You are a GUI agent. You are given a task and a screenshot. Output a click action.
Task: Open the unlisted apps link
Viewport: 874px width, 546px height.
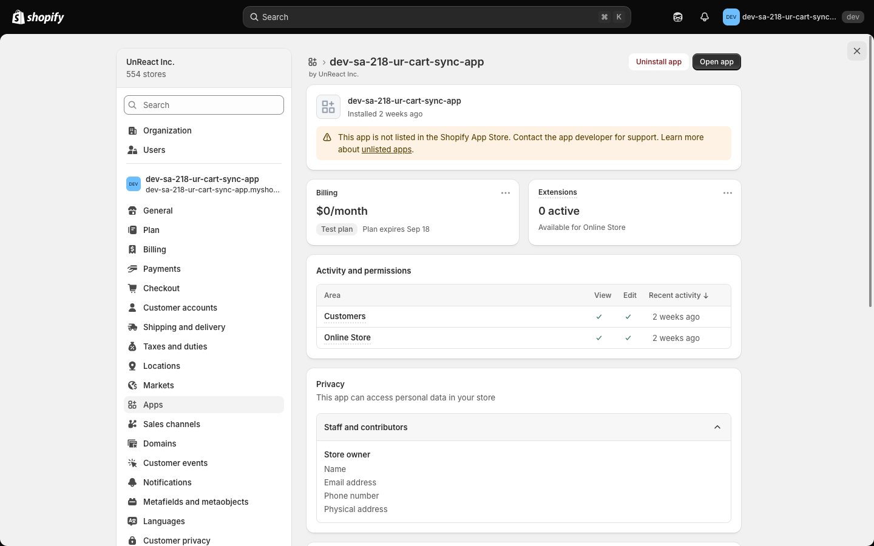click(x=387, y=149)
